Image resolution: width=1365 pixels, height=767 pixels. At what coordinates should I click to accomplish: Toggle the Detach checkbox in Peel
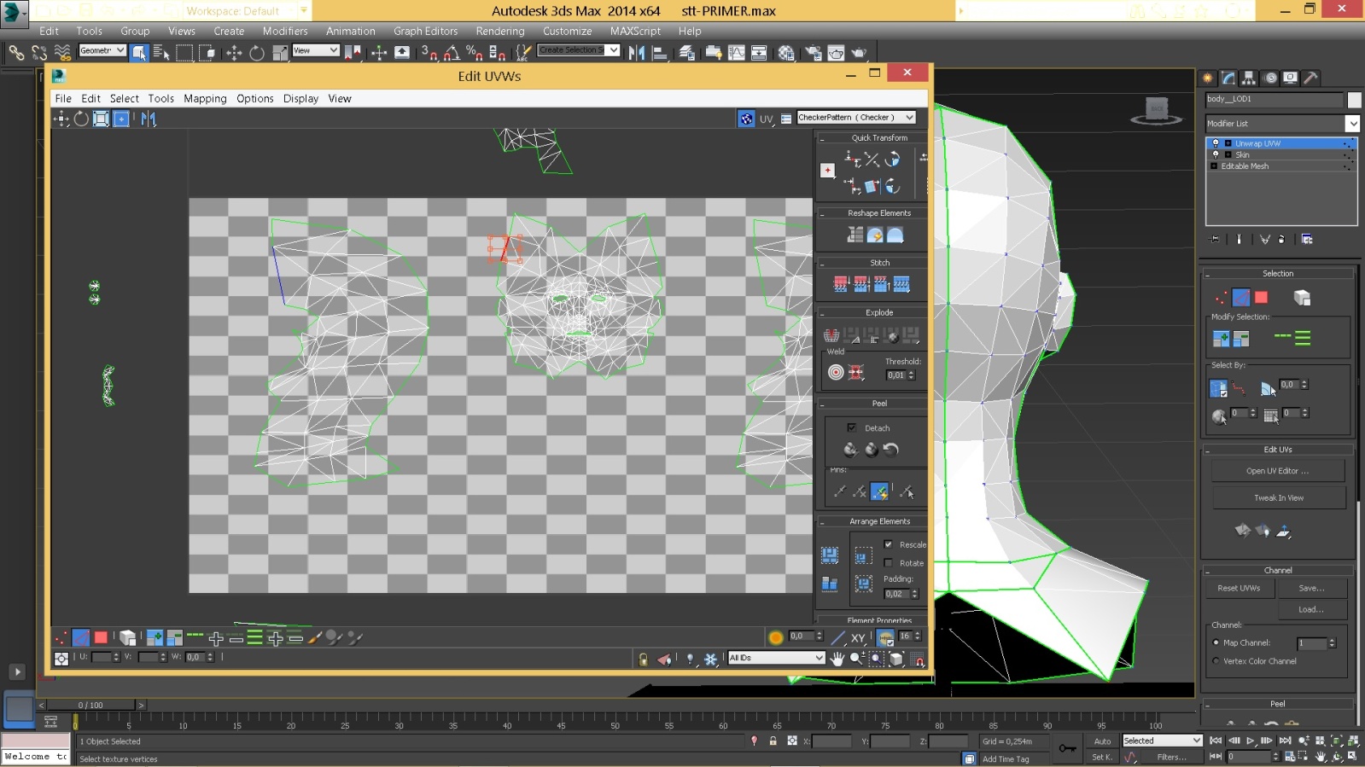[x=851, y=427]
